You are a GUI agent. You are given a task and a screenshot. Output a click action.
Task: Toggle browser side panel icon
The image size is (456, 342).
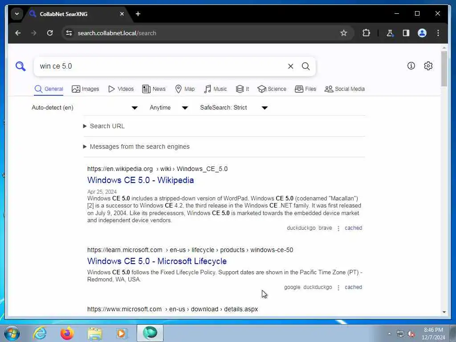point(406,33)
